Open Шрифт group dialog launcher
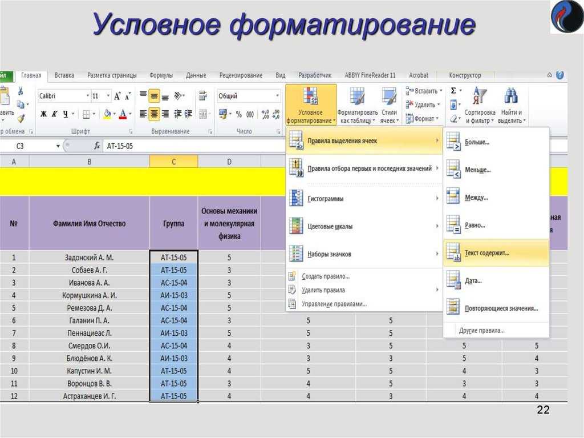This screenshot has height=438, width=584. click(131, 131)
